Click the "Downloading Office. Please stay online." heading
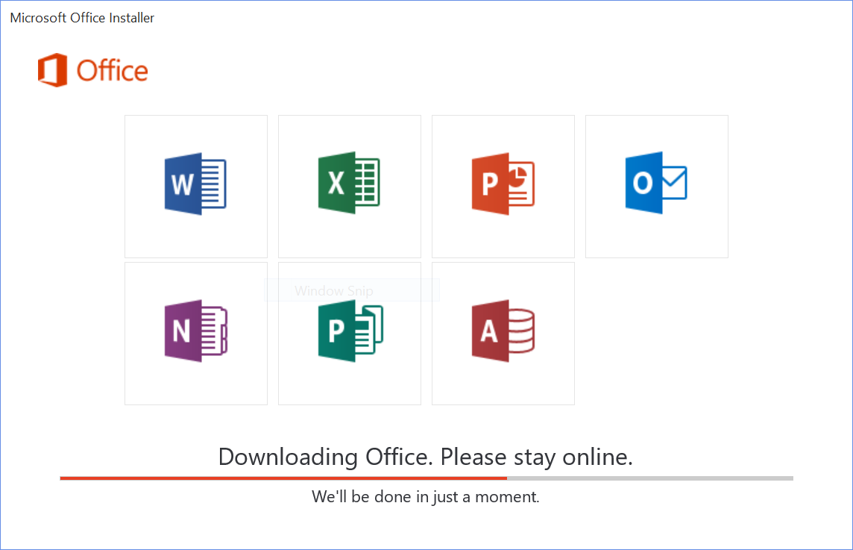This screenshot has width=853, height=550. tap(426, 456)
